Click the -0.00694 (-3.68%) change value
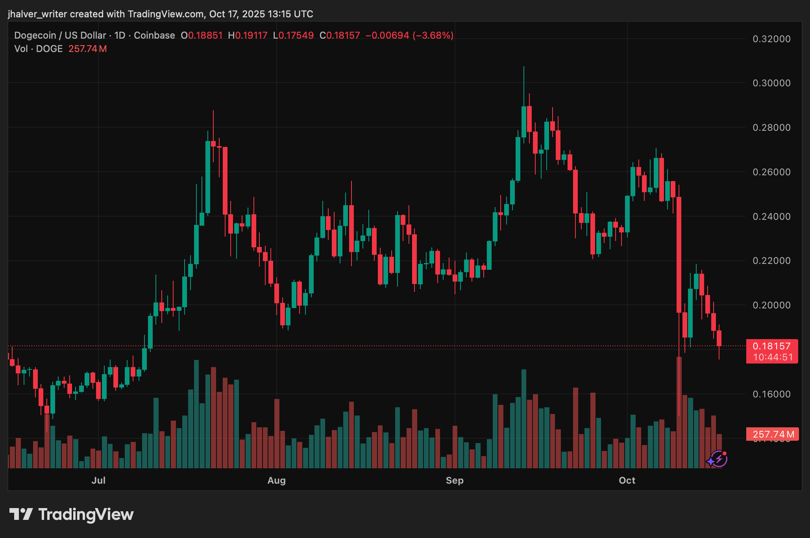The height and width of the screenshot is (538, 810). point(409,35)
